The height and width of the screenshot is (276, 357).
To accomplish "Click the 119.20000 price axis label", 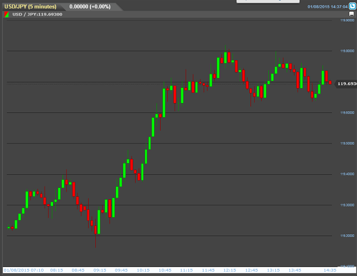I will click(x=347, y=236).
